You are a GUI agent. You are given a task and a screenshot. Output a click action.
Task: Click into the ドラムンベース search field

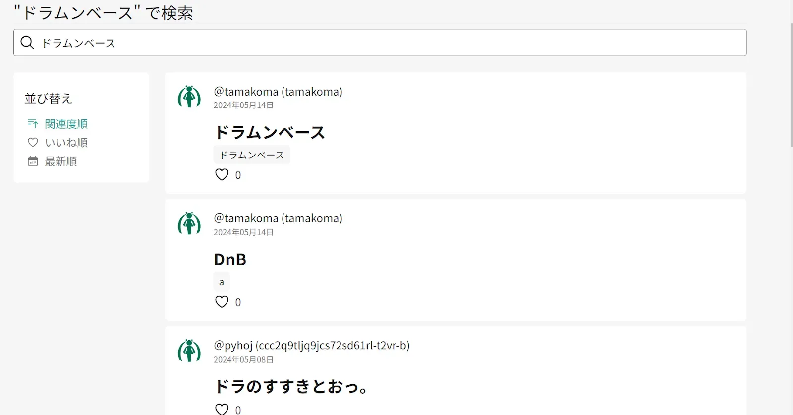click(387, 43)
